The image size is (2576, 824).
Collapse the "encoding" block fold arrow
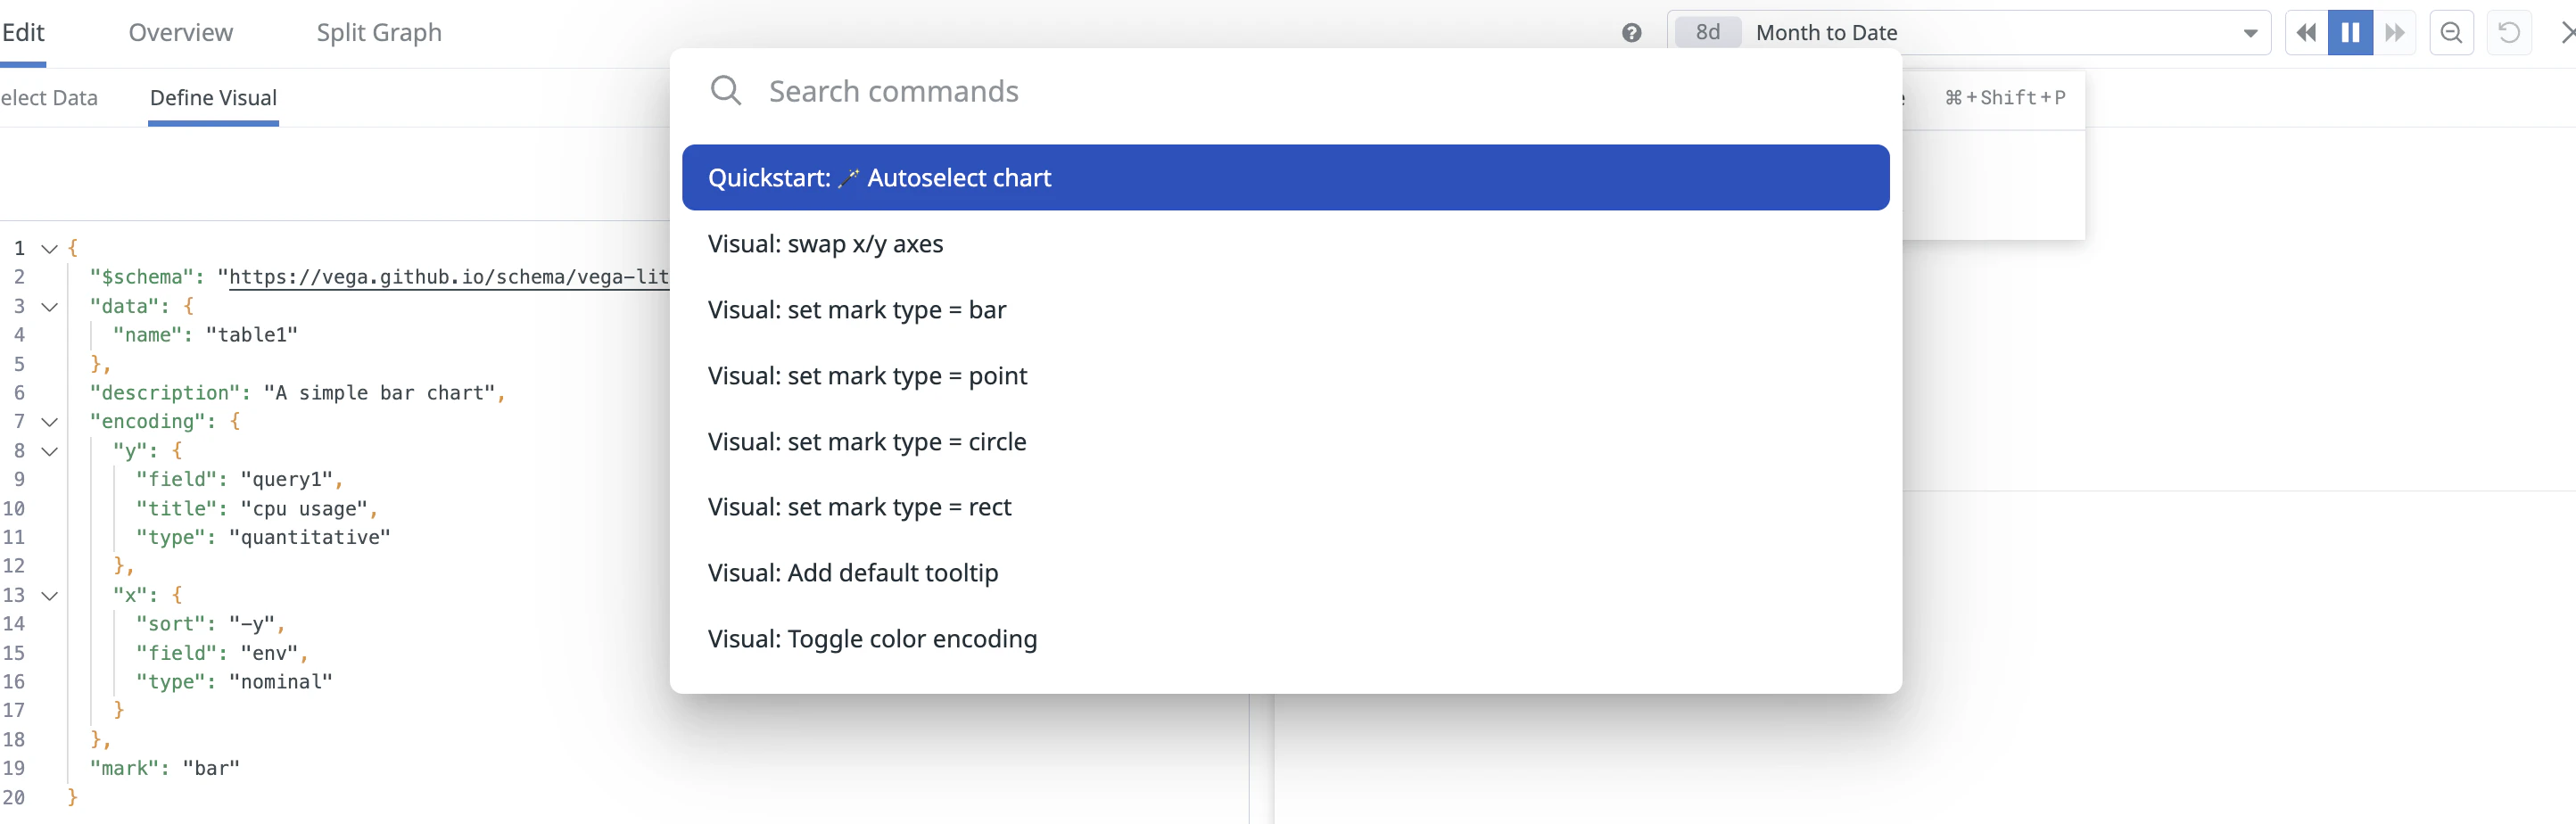point(49,422)
